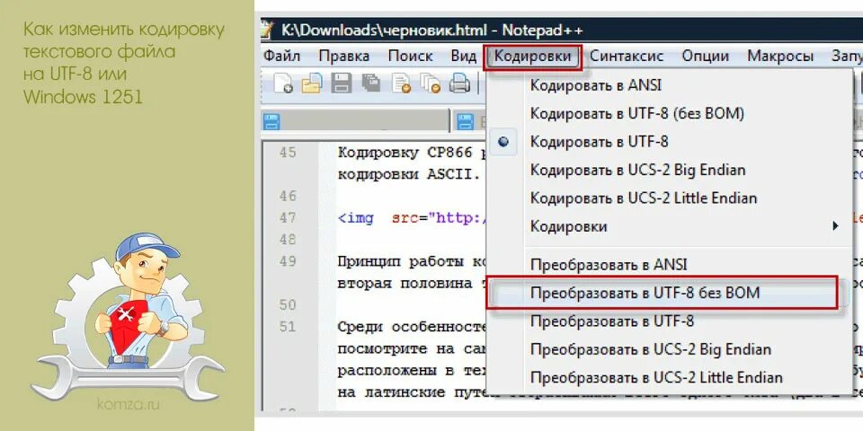Viewport: 863px width, 431px height.
Task: Open the Макросы menu
Action: point(780,56)
